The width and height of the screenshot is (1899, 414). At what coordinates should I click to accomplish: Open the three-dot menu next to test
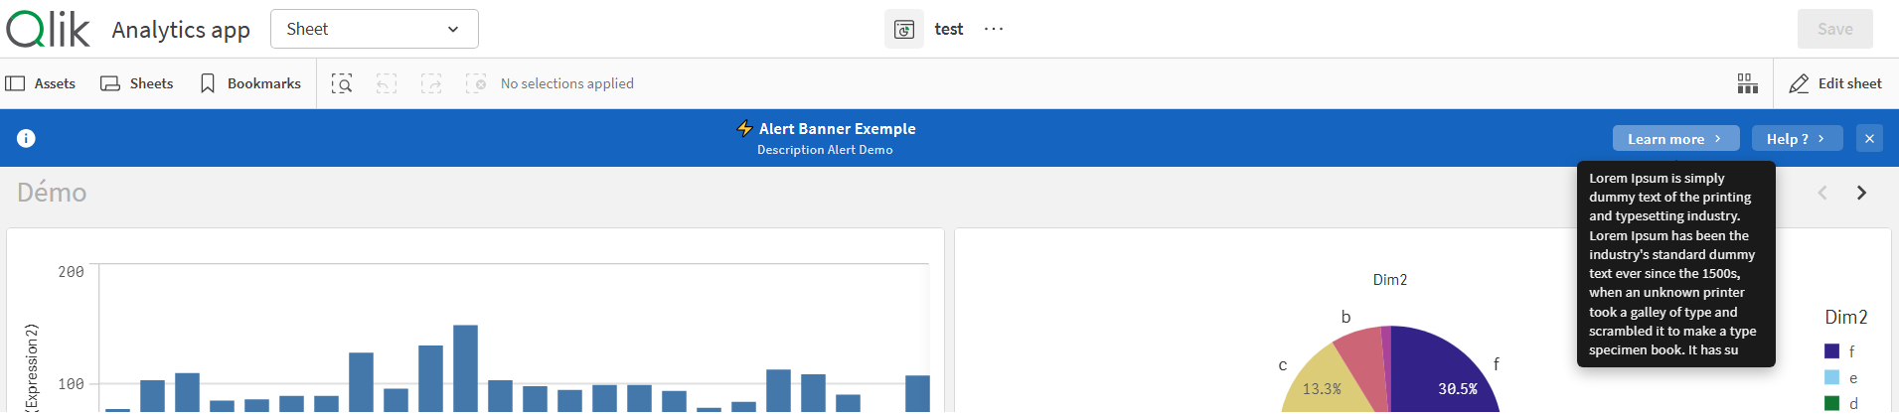(994, 30)
